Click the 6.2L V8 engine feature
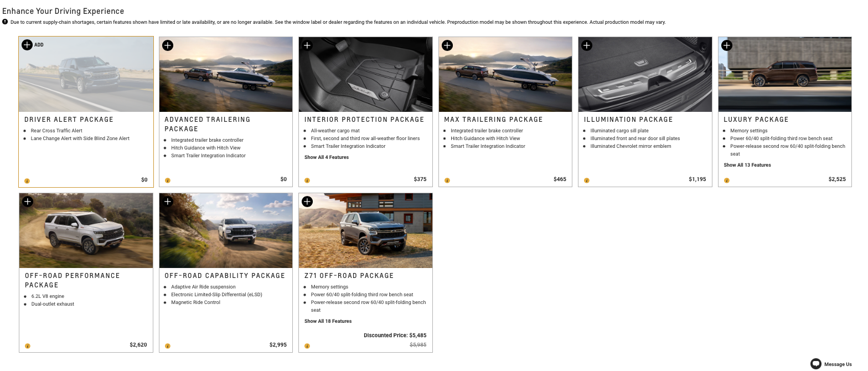The image size is (868, 371). 48,296
